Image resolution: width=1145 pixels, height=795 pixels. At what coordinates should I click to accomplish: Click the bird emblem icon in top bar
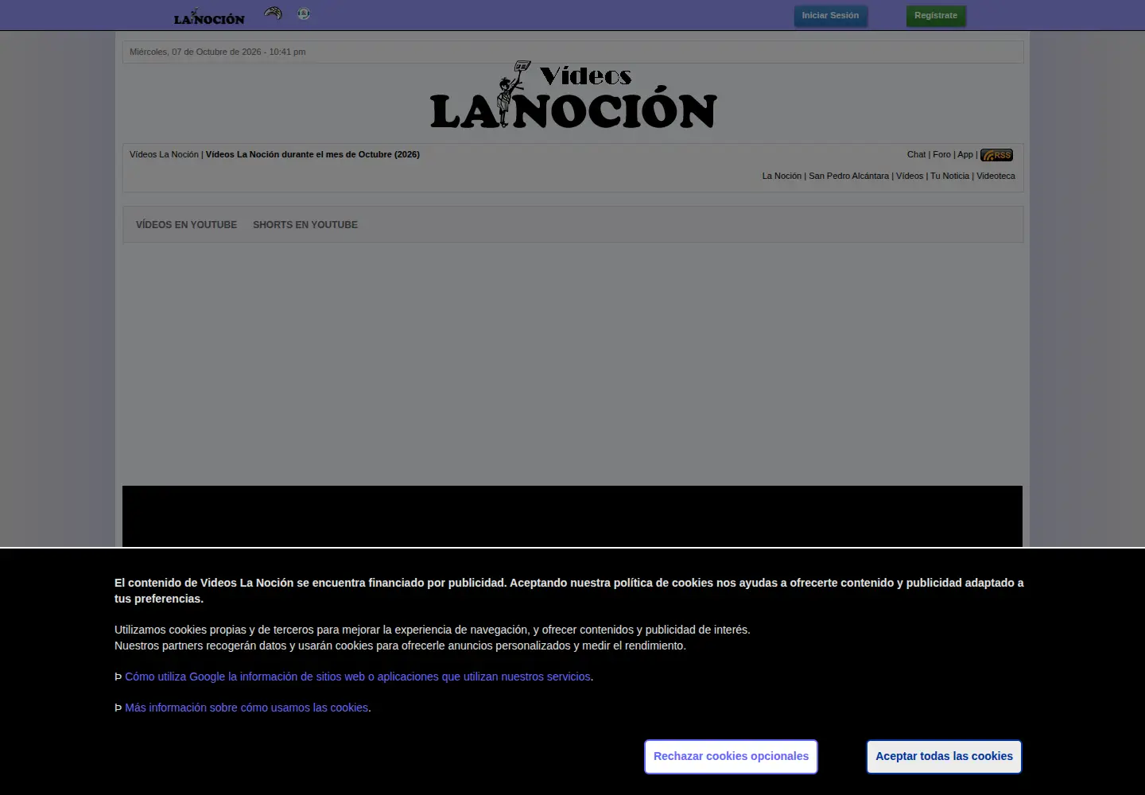click(x=273, y=13)
